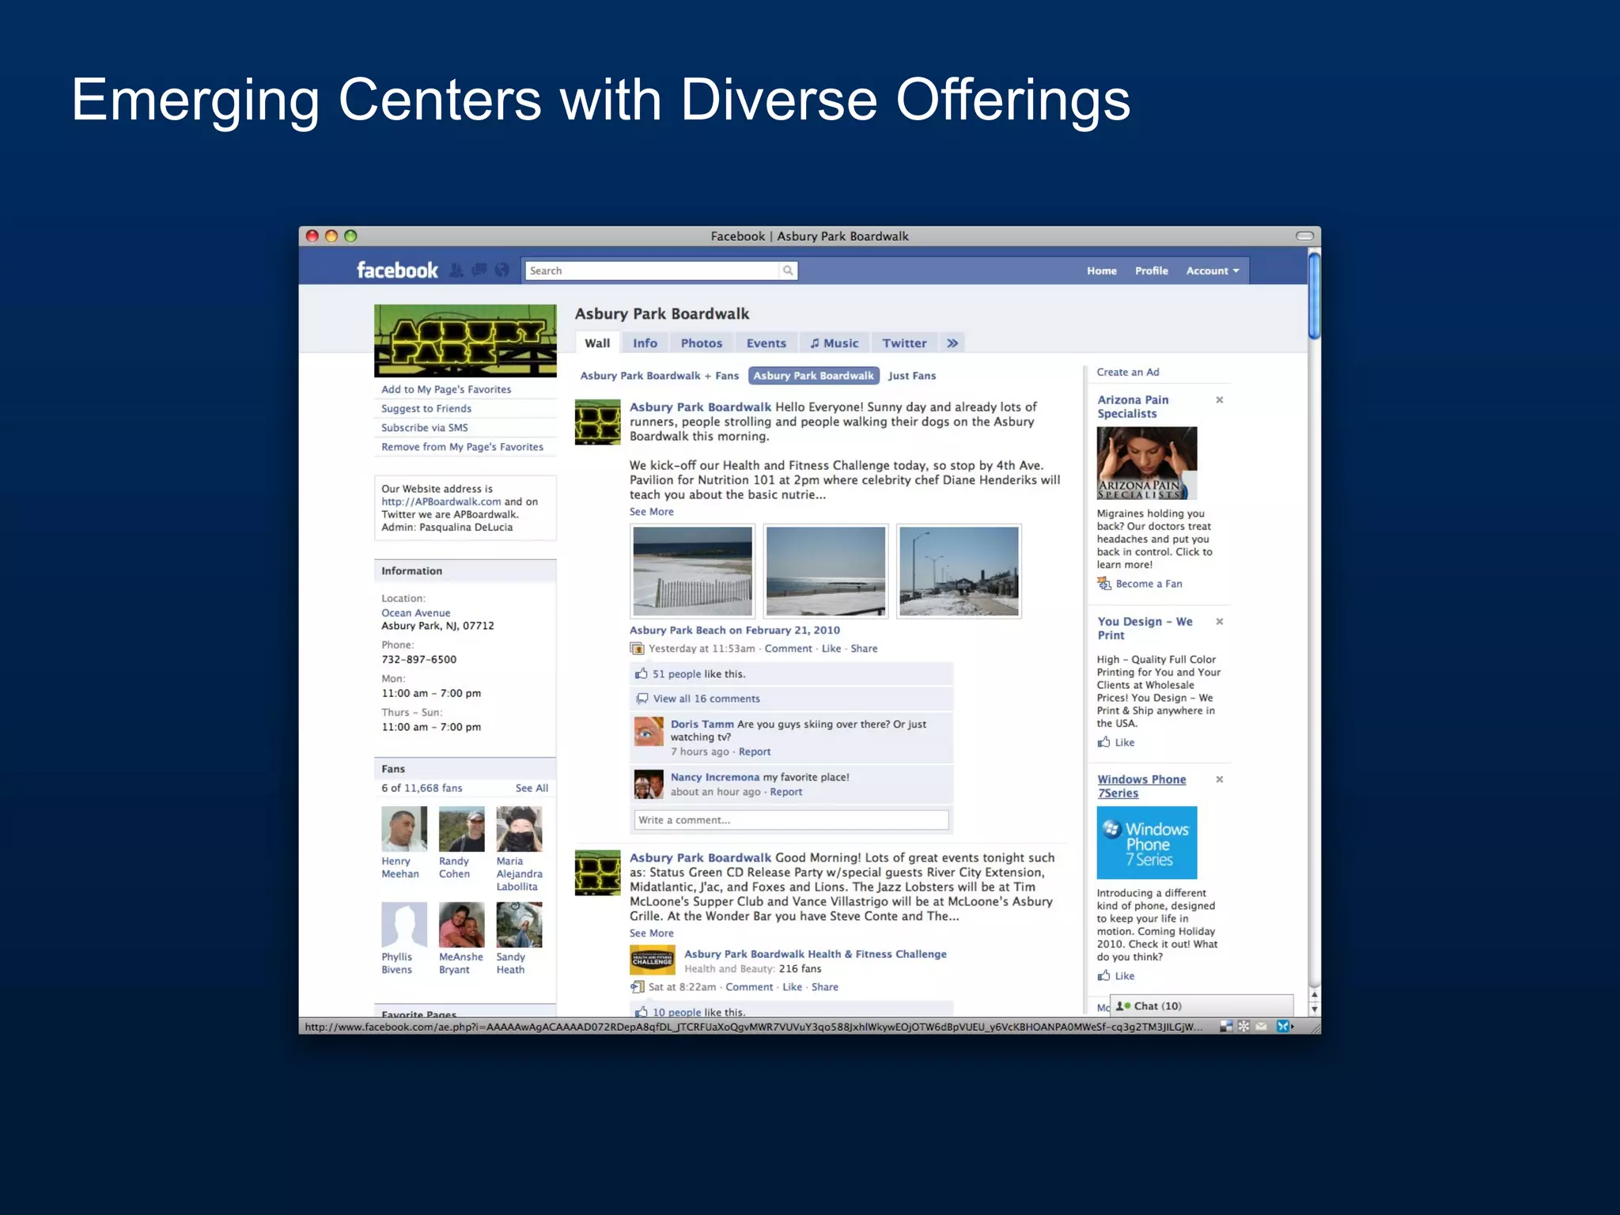Image resolution: width=1620 pixels, height=1215 pixels.
Task: Switch to the Wall tab
Action: pos(597,343)
